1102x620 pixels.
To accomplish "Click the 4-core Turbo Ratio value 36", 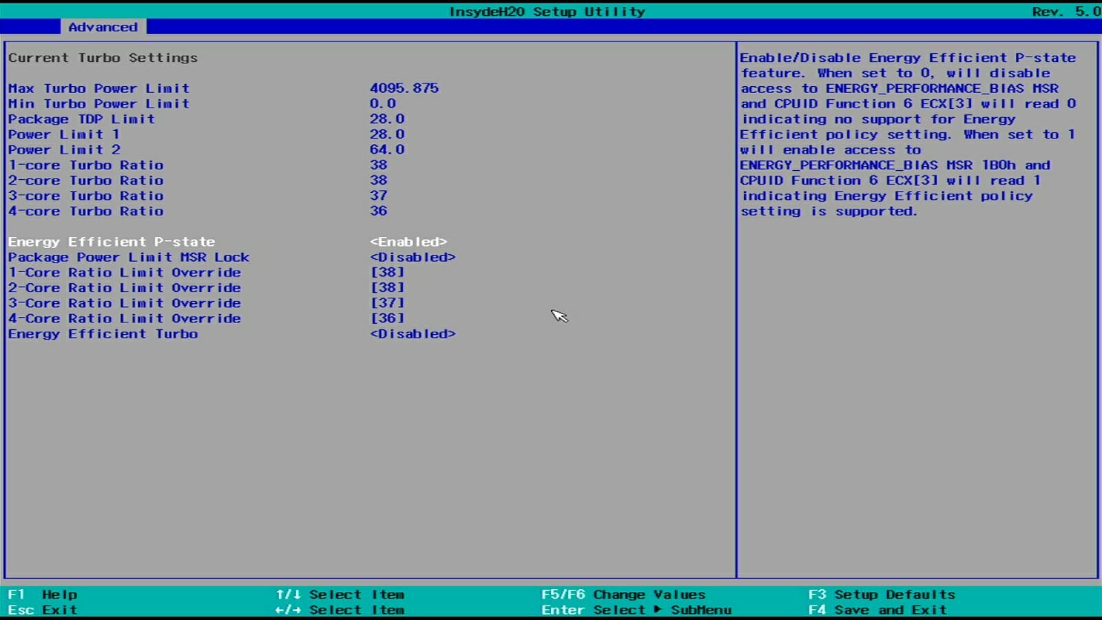I will (x=379, y=211).
